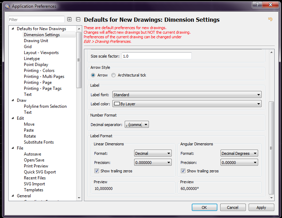Image resolution: width=282 pixels, height=218 pixels.
Task: Collapse the Defaults for New Drawings tree node
Action: tap(13, 29)
